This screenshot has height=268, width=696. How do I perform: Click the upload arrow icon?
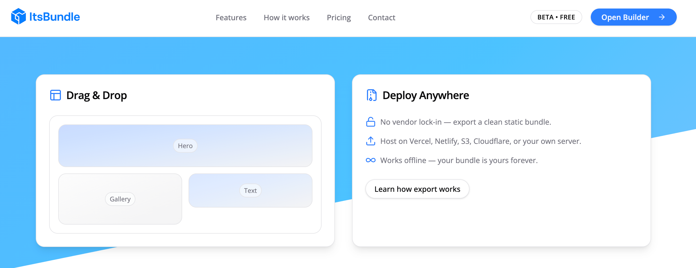click(370, 141)
